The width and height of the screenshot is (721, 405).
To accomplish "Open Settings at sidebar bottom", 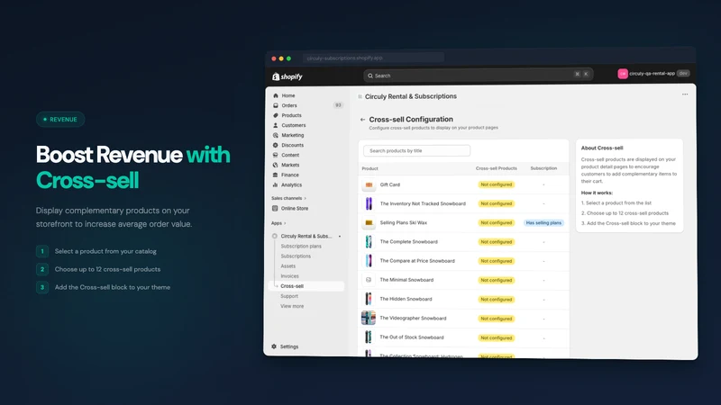I will tap(289, 346).
